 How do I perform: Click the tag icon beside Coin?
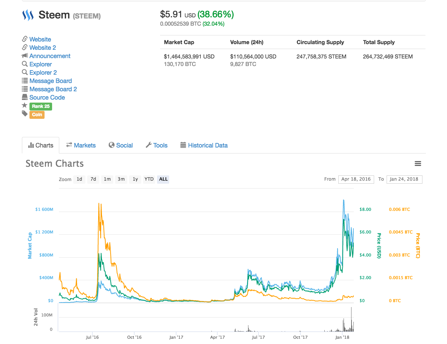click(x=25, y=114)
